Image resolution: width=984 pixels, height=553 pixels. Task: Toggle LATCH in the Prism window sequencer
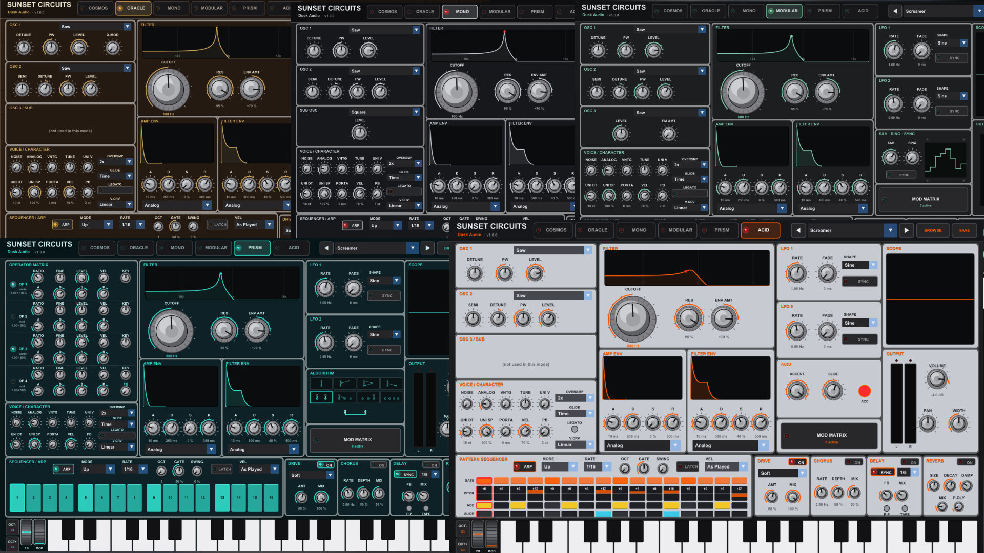click(x=221, y=469)
